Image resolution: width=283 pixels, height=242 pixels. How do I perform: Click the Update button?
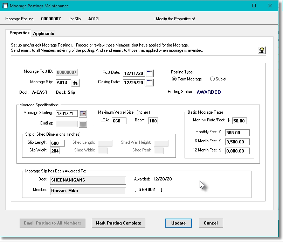pos(179,223)
